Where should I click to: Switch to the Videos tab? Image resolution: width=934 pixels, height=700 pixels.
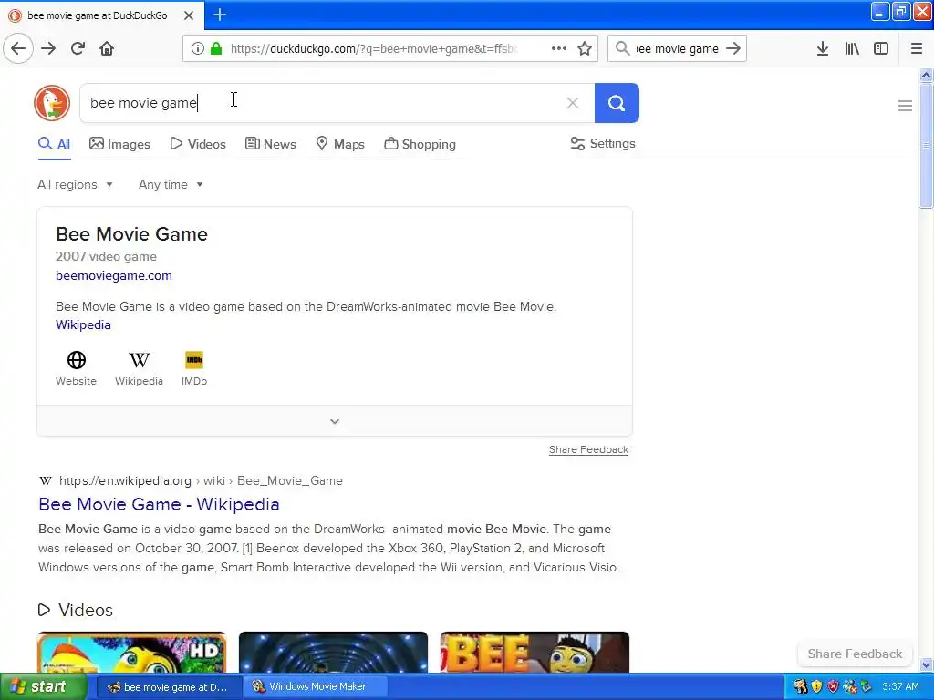pos(198,144)
